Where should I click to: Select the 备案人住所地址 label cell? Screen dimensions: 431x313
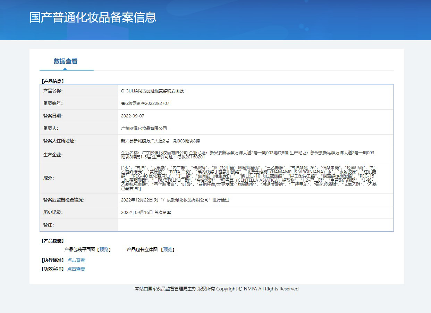[x=79, y=141]
